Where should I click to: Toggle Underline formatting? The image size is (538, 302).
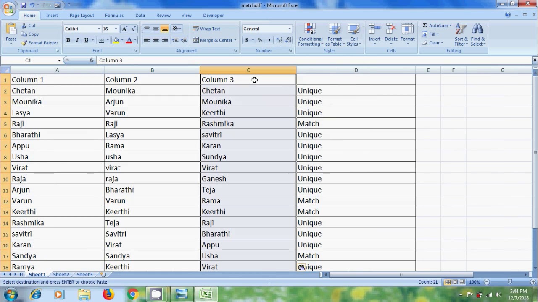[x=86, y=40]
